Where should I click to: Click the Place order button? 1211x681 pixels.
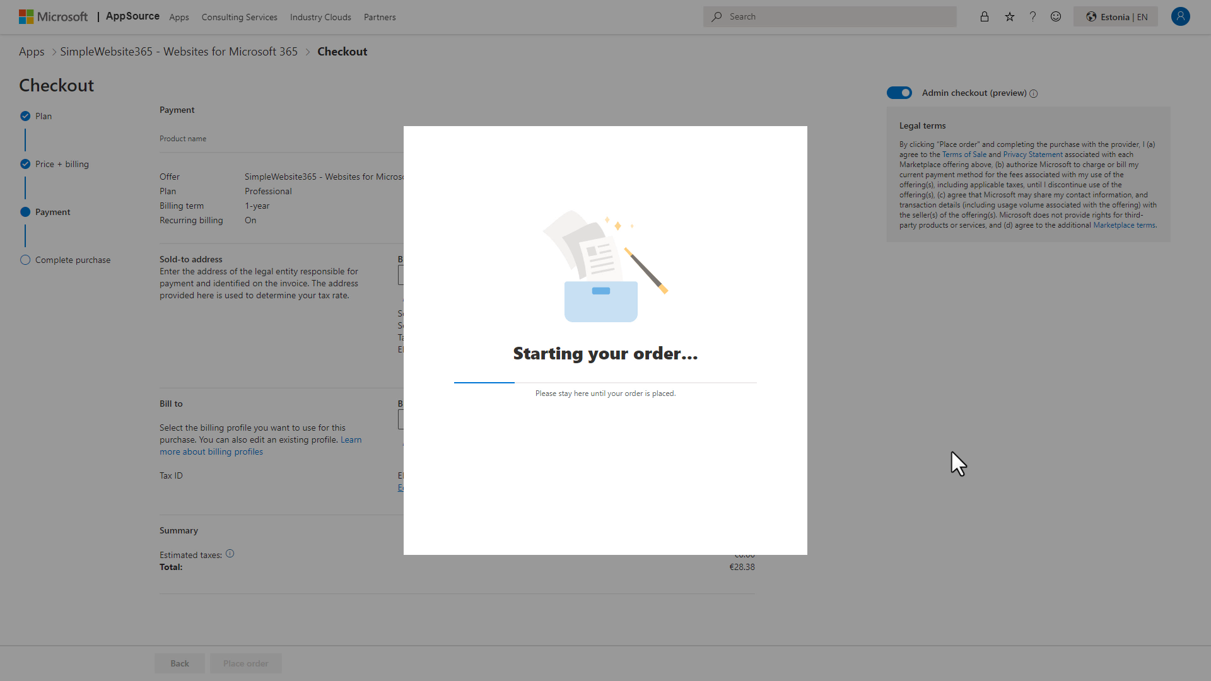click(246, 663)
